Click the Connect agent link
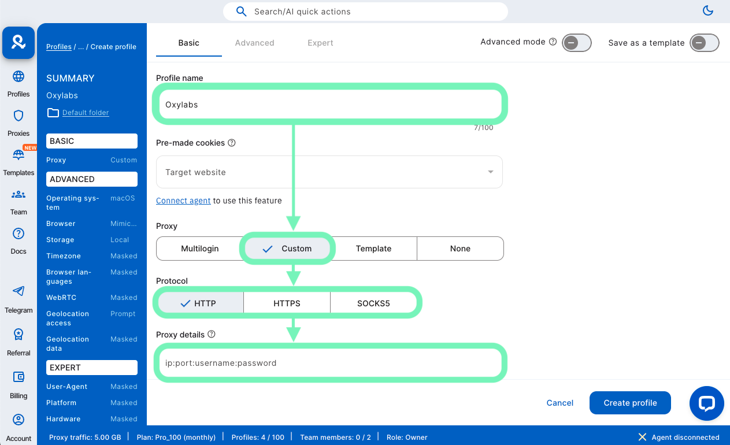730x445 pixels. [183, 201]
